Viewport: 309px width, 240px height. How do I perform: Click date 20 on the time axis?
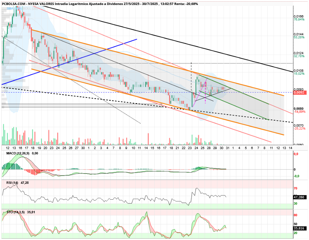click(x=45, y=148)
